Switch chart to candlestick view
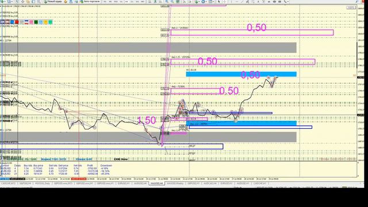 pos(155,1)
